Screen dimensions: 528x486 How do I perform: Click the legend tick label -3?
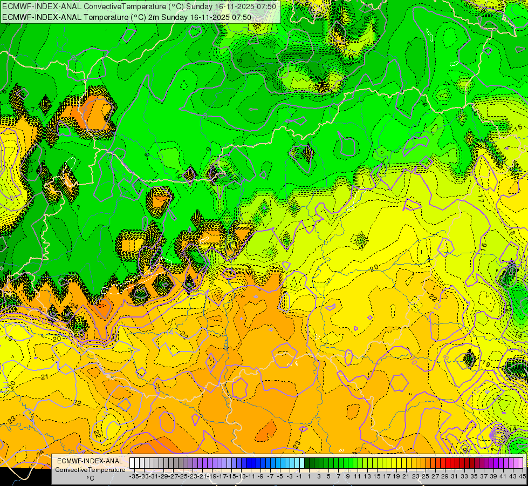coord(290,477)
